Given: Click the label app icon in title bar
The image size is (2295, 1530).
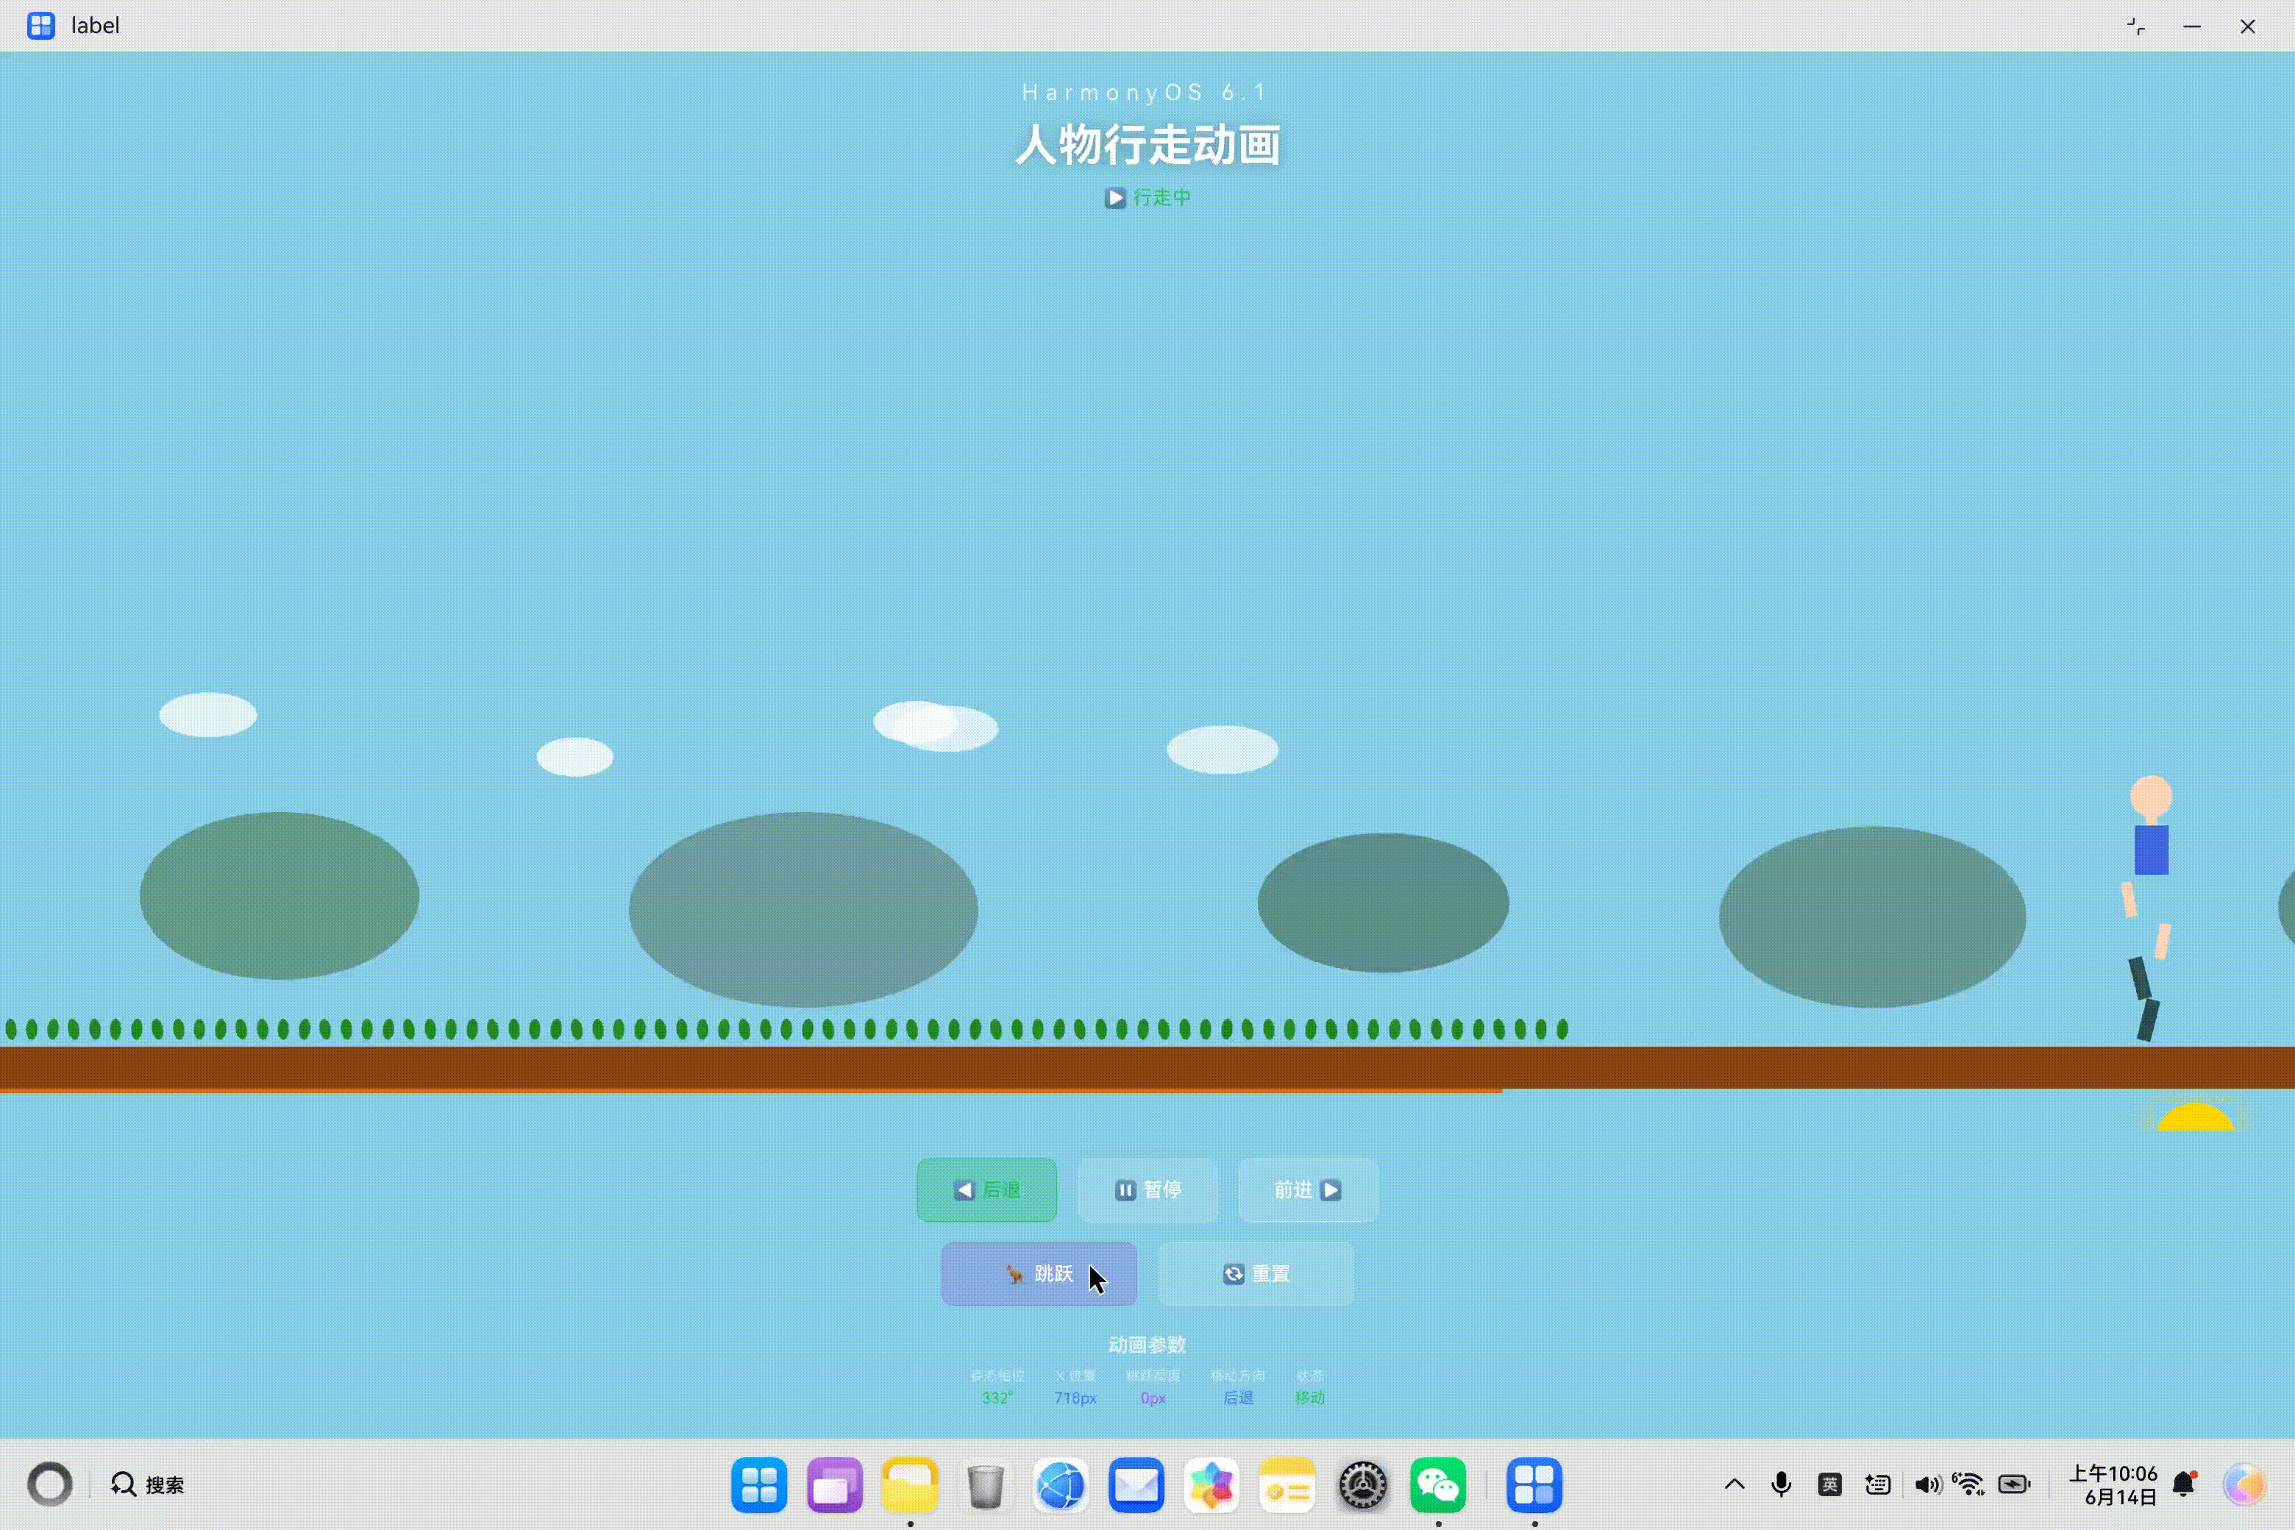Looking at the screenshot, I should pos(41,25).
